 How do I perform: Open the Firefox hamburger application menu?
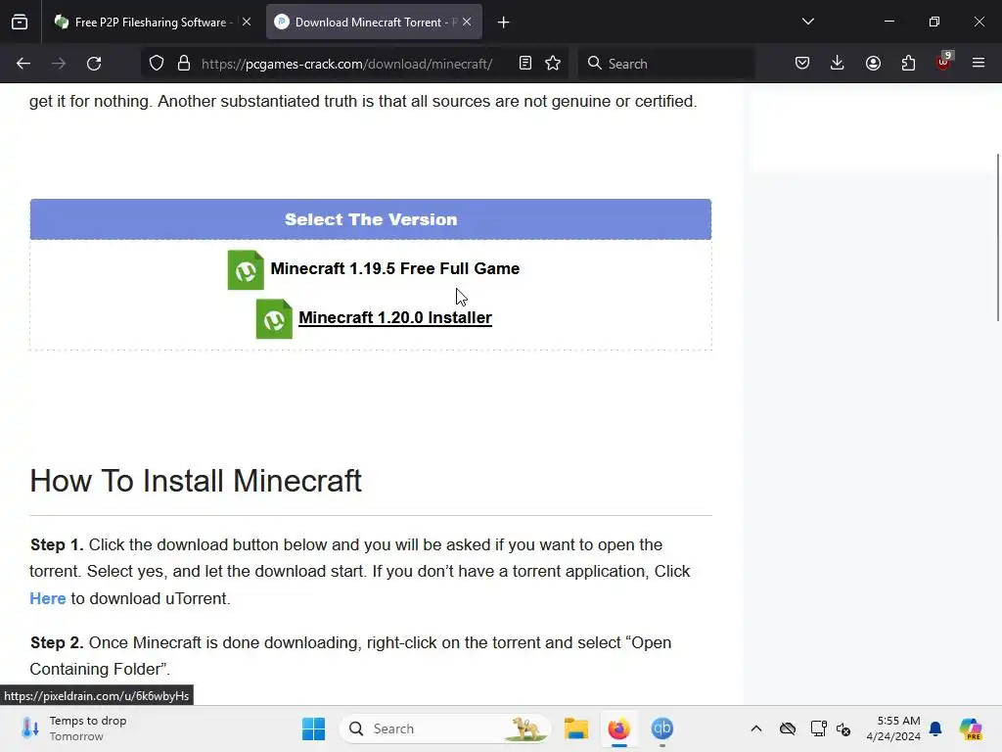pyautogui.click(x=979, y=64)
